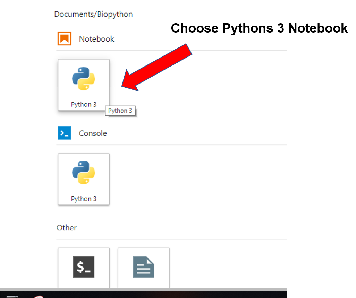Click the Python 3 tooltip popup

[x=120, y=111]
